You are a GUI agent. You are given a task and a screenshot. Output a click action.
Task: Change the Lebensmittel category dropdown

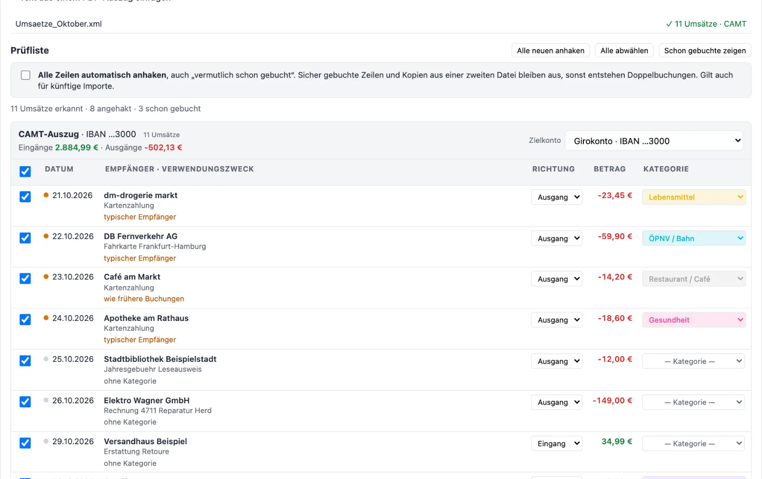694,197
